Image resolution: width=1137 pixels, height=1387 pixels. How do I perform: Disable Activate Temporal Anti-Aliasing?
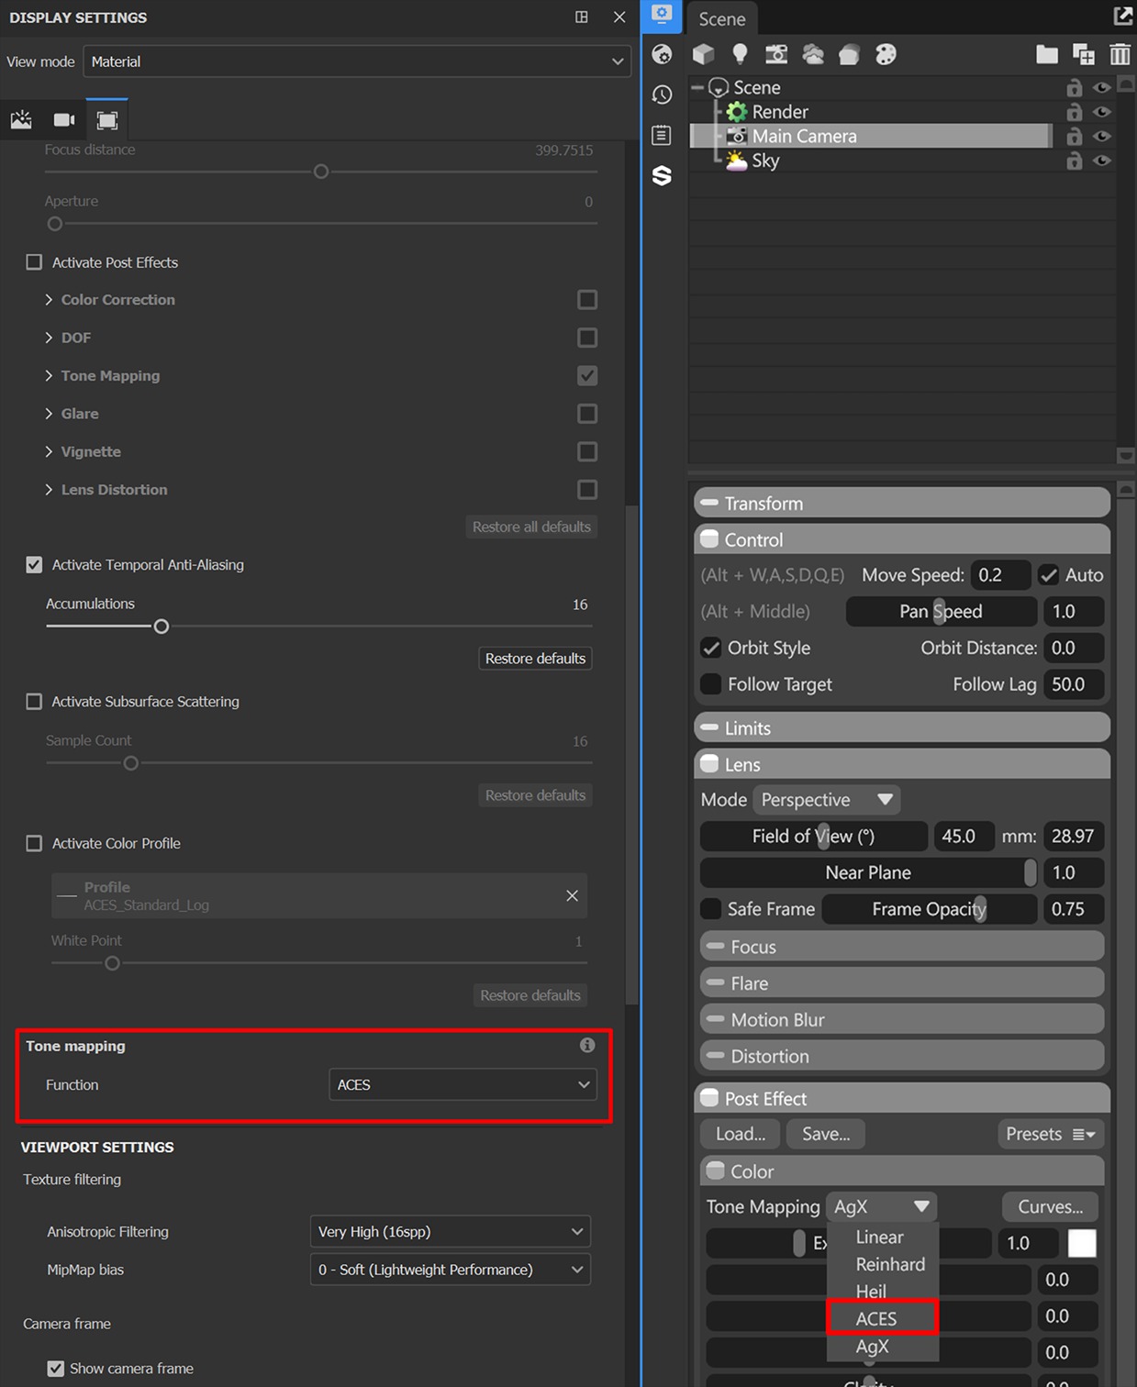(35, 565)
